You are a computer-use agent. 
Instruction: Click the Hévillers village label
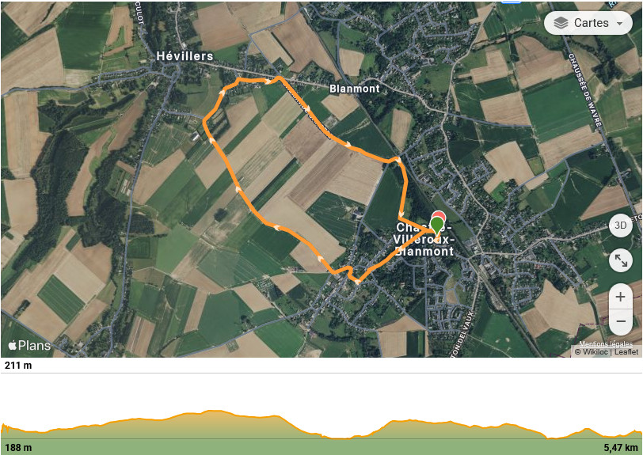[x=185, y=56]
